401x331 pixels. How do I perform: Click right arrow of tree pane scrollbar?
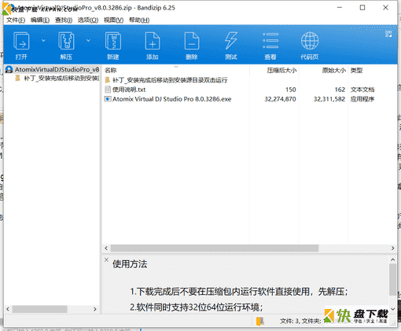(x=95, y=309)
